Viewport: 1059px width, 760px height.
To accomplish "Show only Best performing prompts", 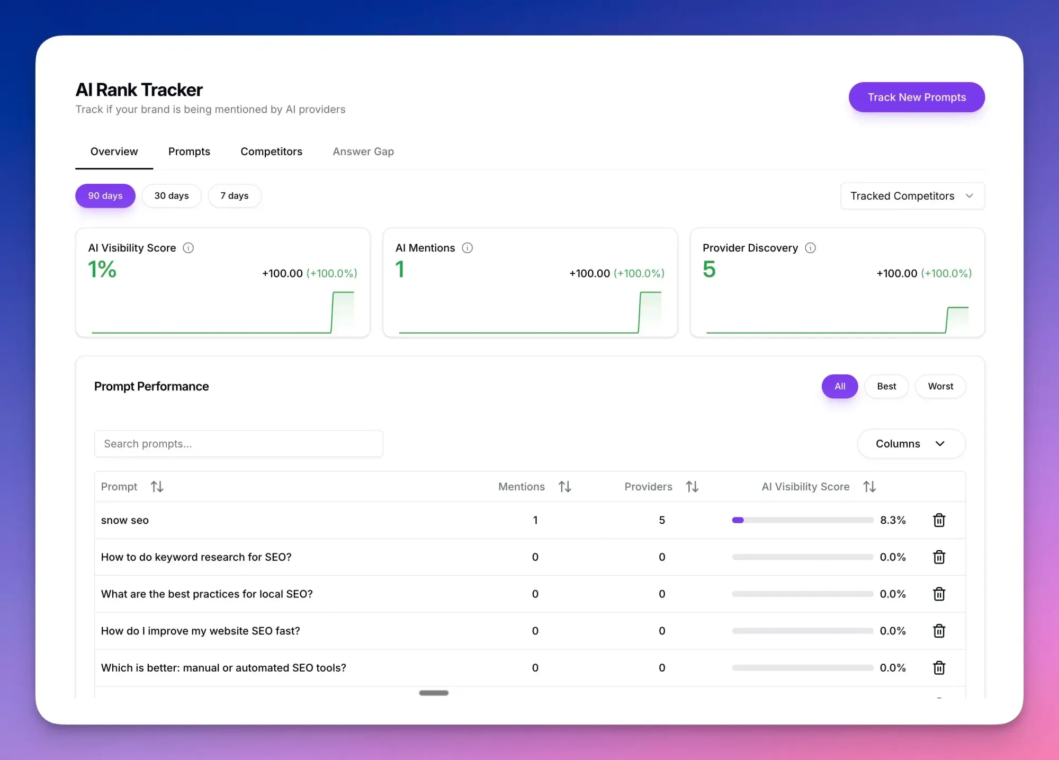I will click(886, 386).
